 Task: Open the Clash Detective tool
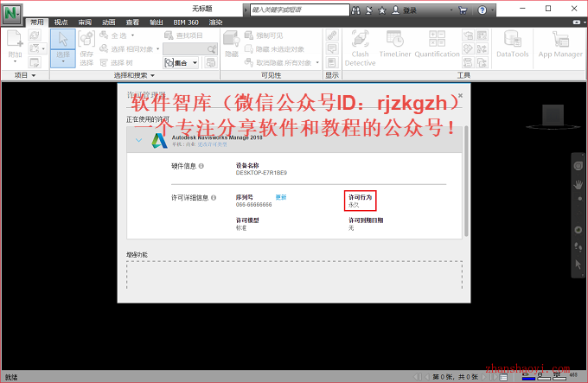tap(360, 48)
